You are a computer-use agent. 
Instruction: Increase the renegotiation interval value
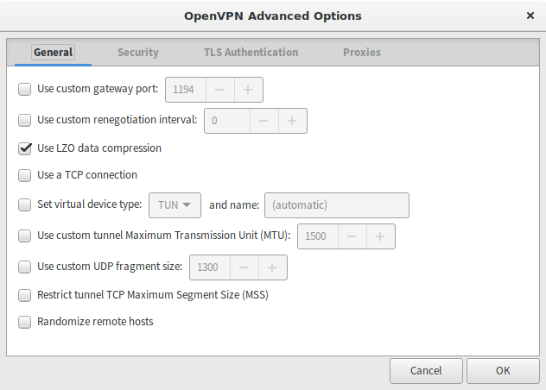click(x=293, y=121)
